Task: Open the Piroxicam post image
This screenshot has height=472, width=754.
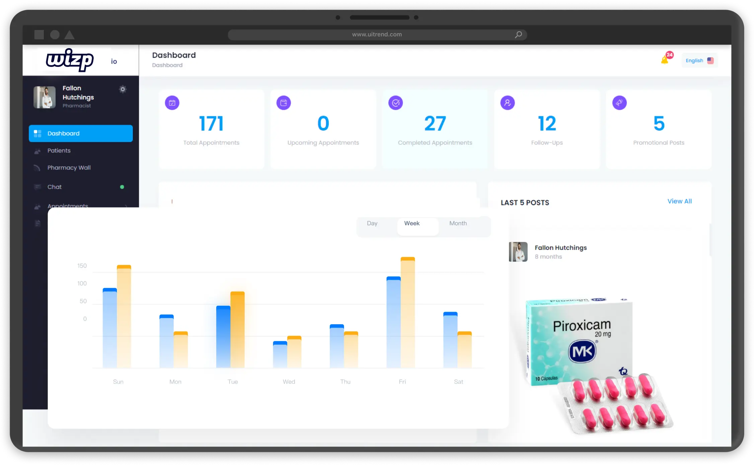Action: [598, 366]
